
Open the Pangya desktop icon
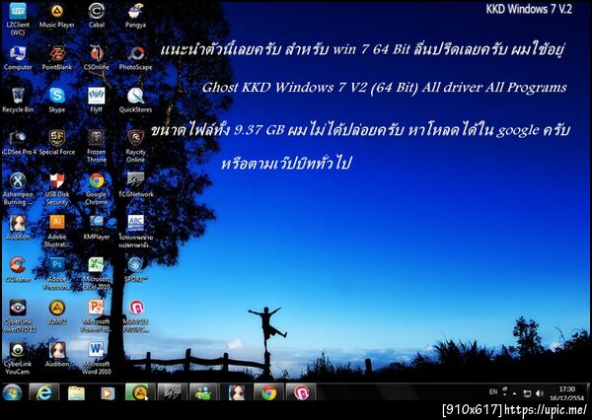pos(135,16)
